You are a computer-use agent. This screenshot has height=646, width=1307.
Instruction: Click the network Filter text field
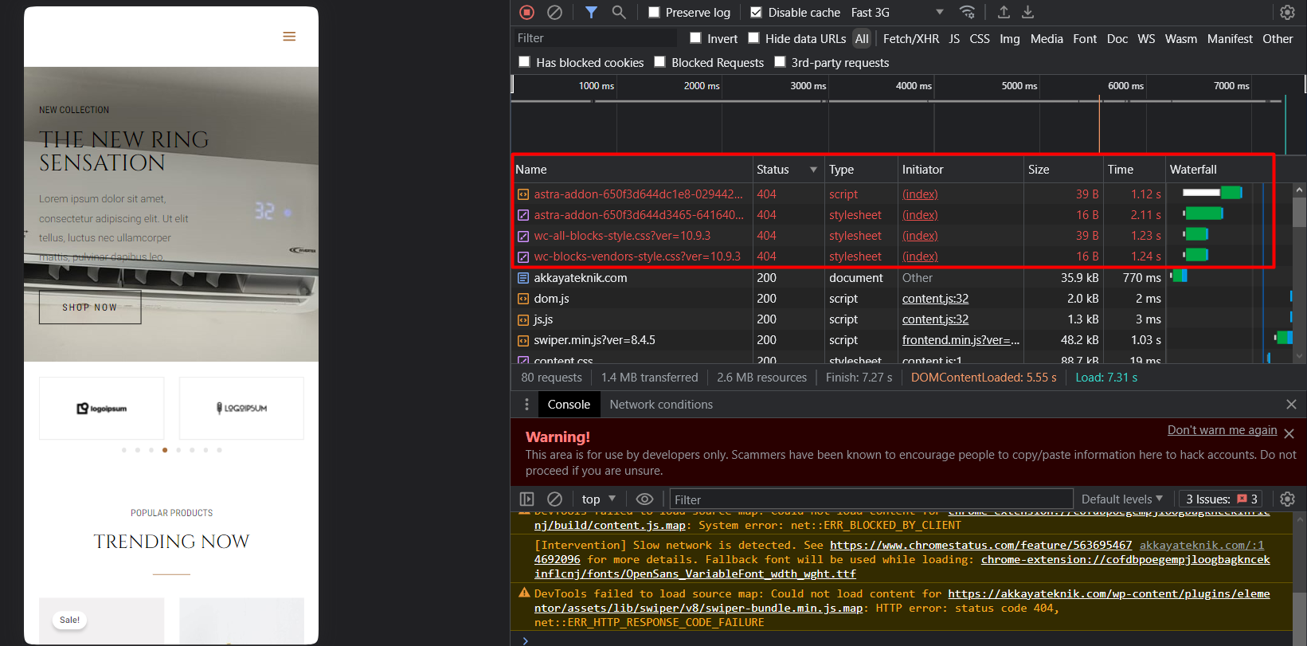pos(594,38)
